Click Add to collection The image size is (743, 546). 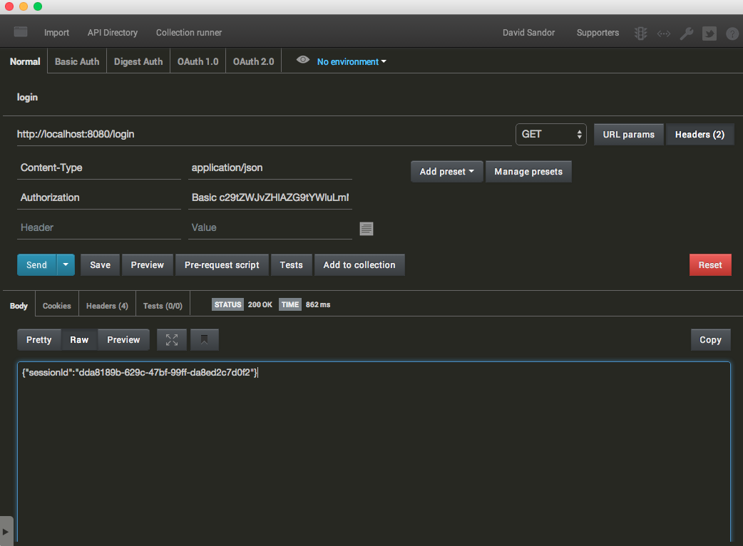tap(359, 264)
